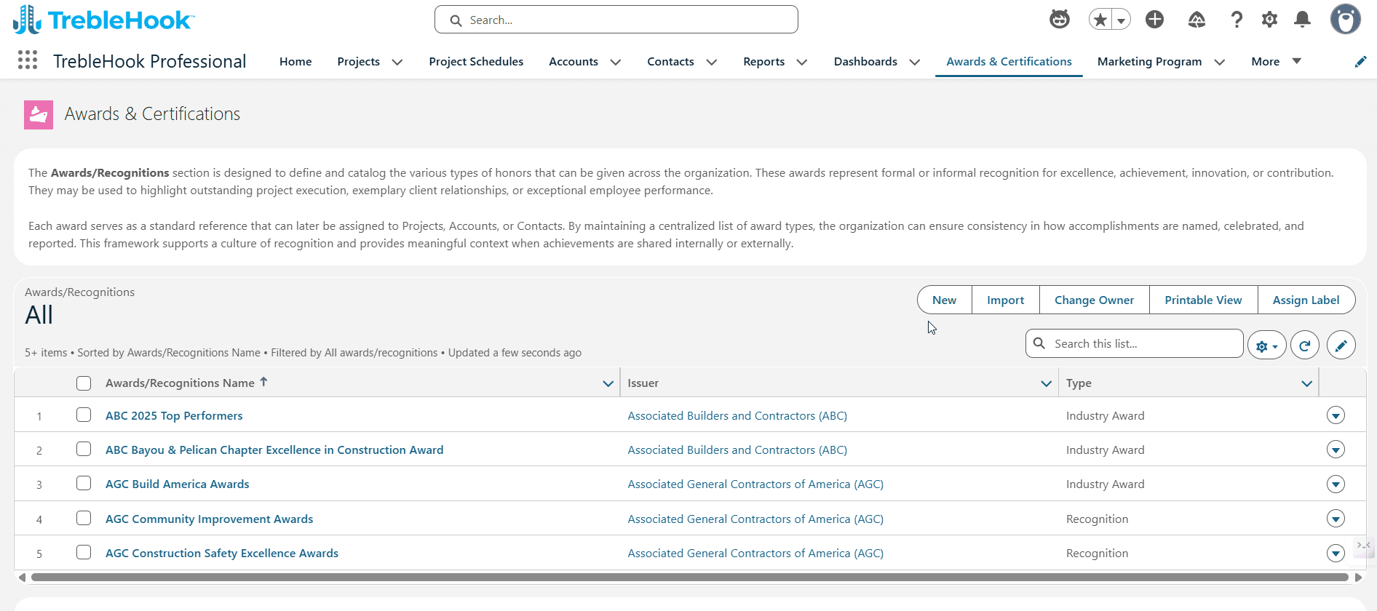Expand the Marketing Program dropdown chevron
This screenshot has width=1377, height=611.
pos(1220,63)
